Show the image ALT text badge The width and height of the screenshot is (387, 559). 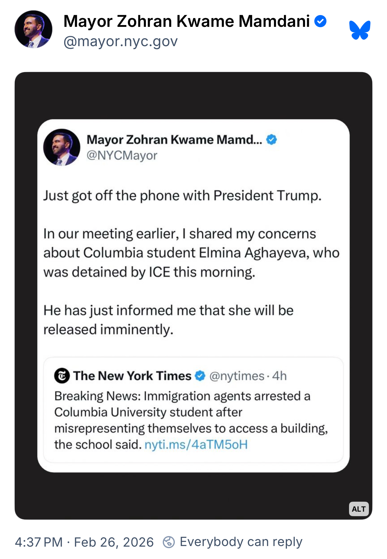[359, 509]
